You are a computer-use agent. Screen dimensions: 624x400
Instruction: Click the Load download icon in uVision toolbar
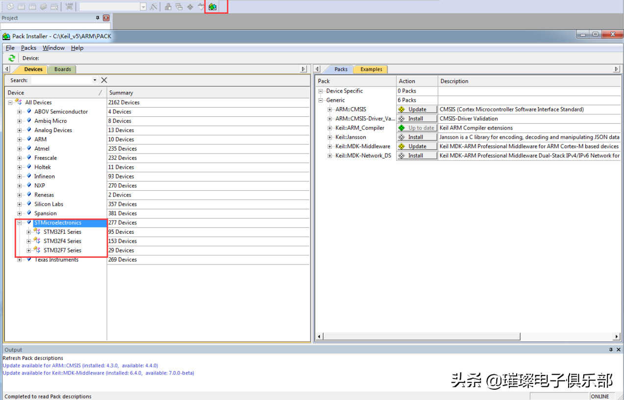[69, 7]
